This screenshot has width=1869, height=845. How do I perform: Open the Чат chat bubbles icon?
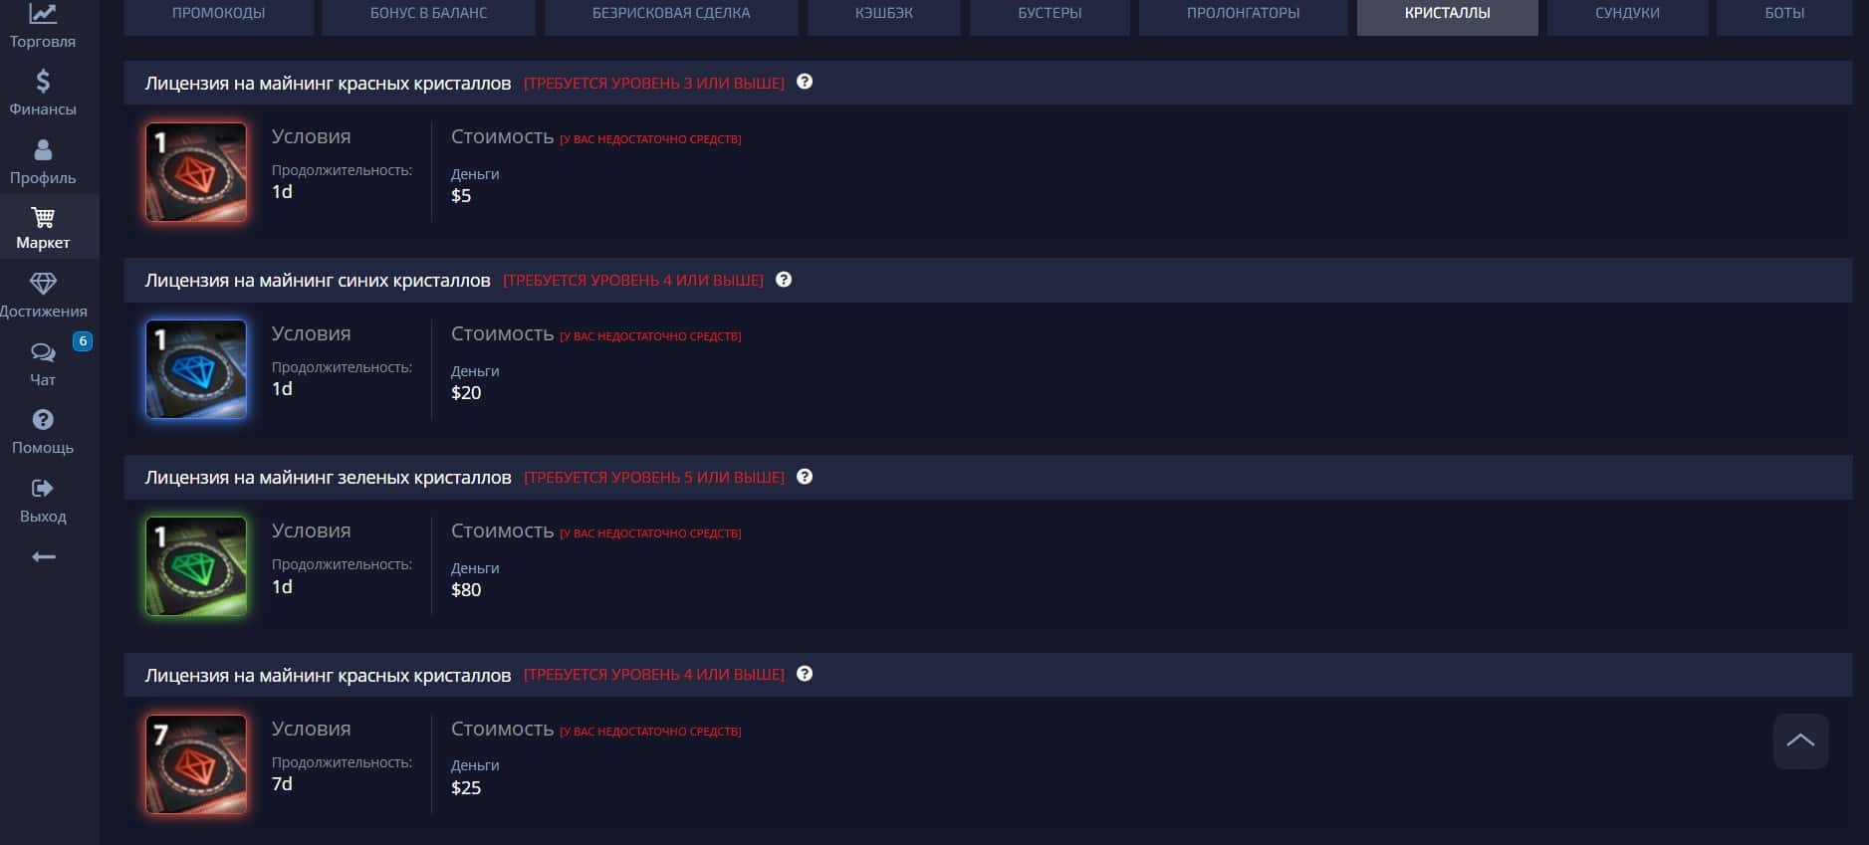(43, 352)
